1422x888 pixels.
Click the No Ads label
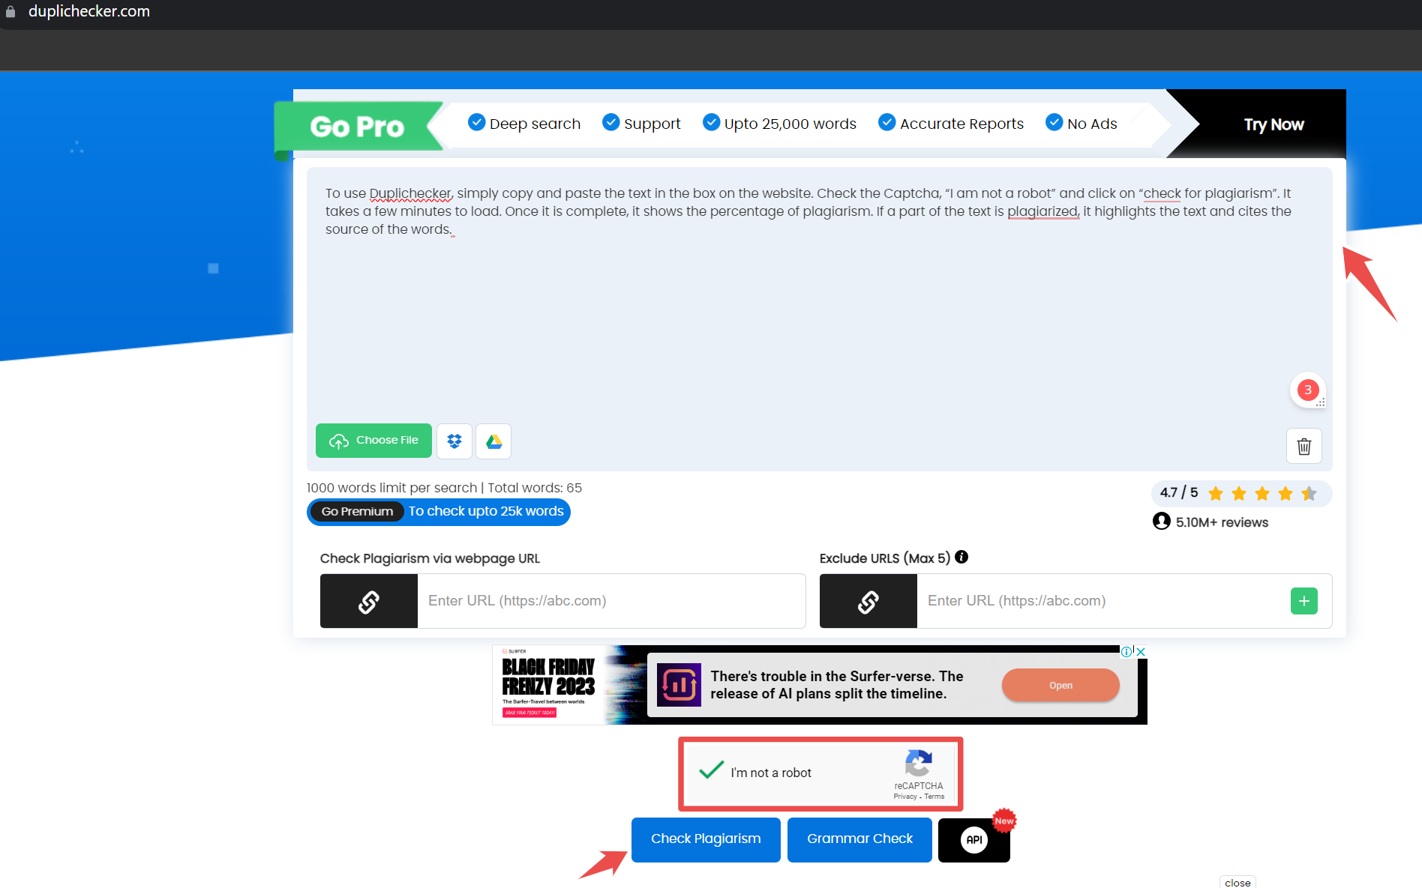pyautogui.click(x=1092, y=124)
